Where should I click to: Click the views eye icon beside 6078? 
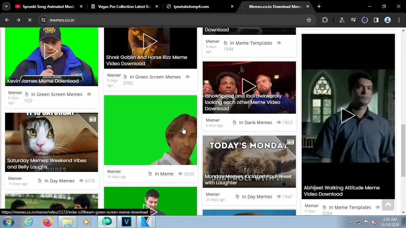tap(81, 181)
